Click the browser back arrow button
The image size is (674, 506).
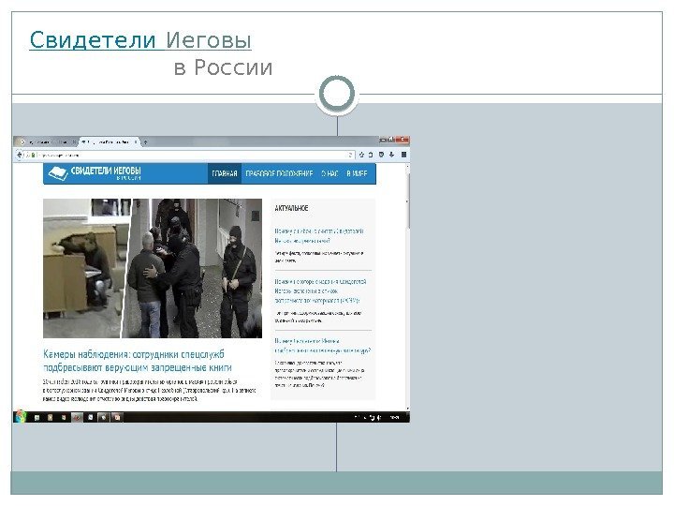20,155
